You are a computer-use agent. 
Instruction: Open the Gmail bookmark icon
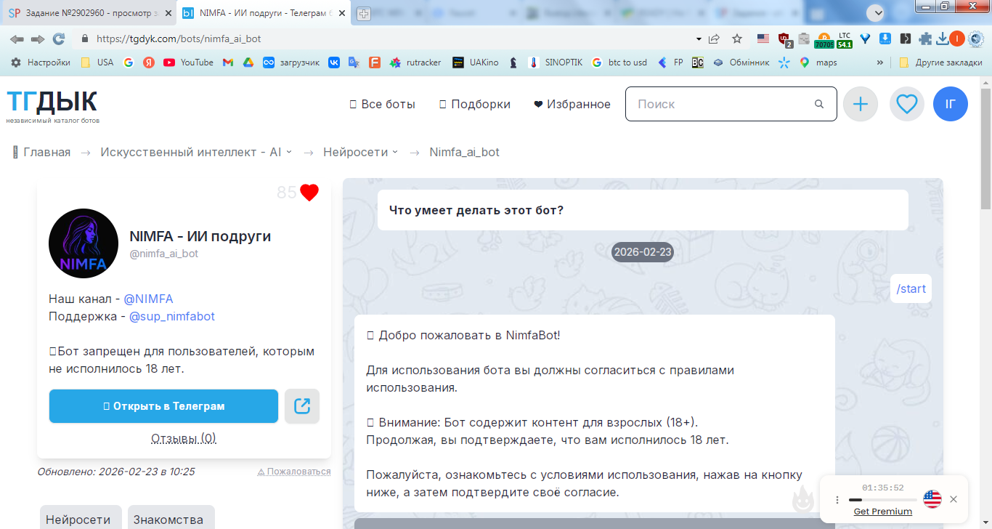(x=227, y=62)
